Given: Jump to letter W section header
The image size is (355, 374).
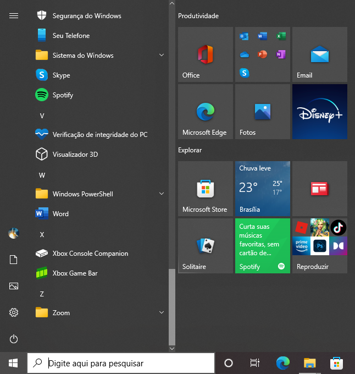Looking at the screenshot, I should click(42, 175).
